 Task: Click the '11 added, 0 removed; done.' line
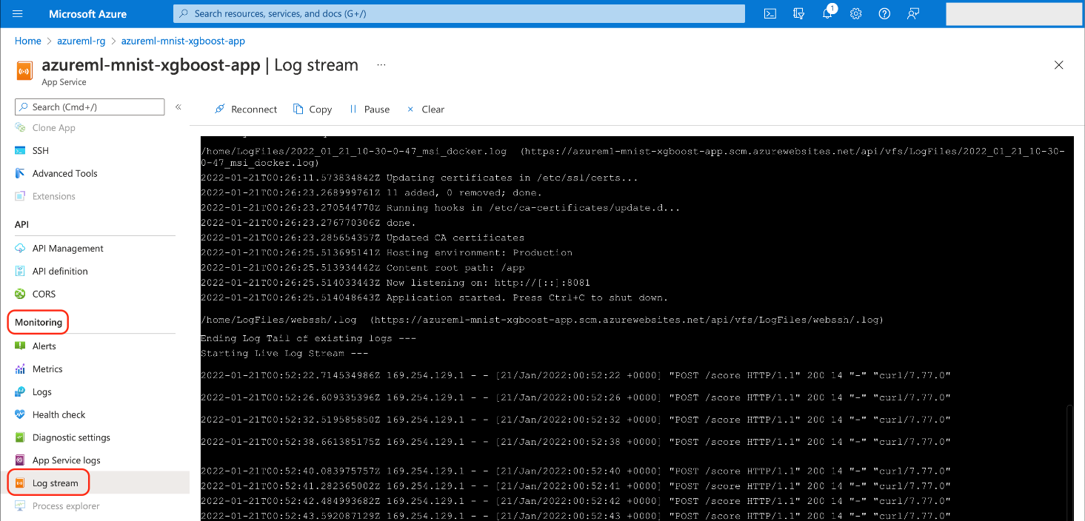coord(371,192)
